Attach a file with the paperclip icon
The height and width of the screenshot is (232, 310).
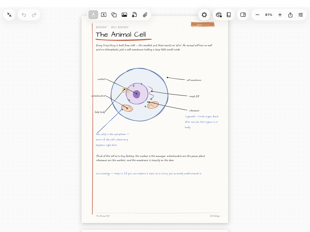pos(145,15)
